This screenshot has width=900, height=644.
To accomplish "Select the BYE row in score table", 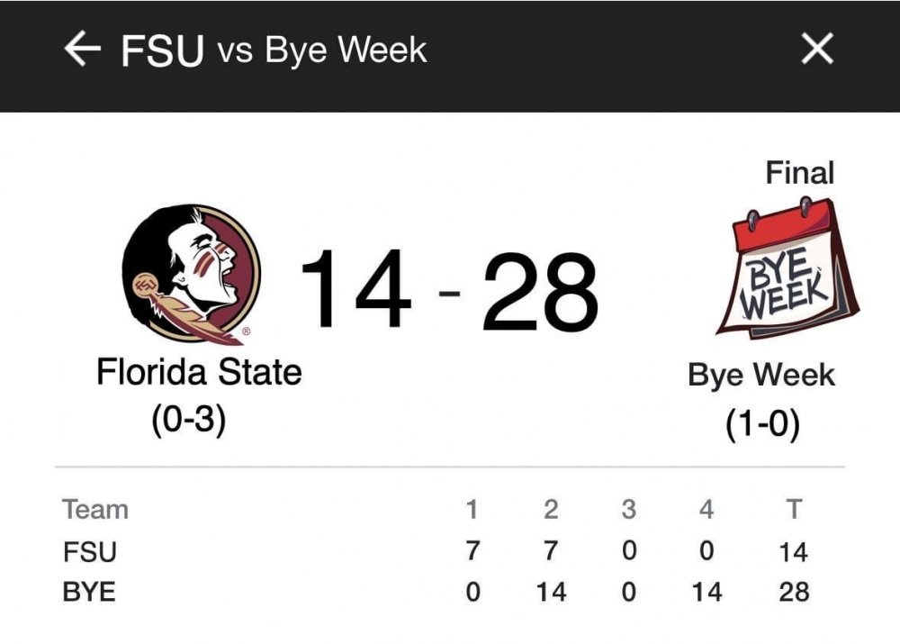I will click(90, 592).
